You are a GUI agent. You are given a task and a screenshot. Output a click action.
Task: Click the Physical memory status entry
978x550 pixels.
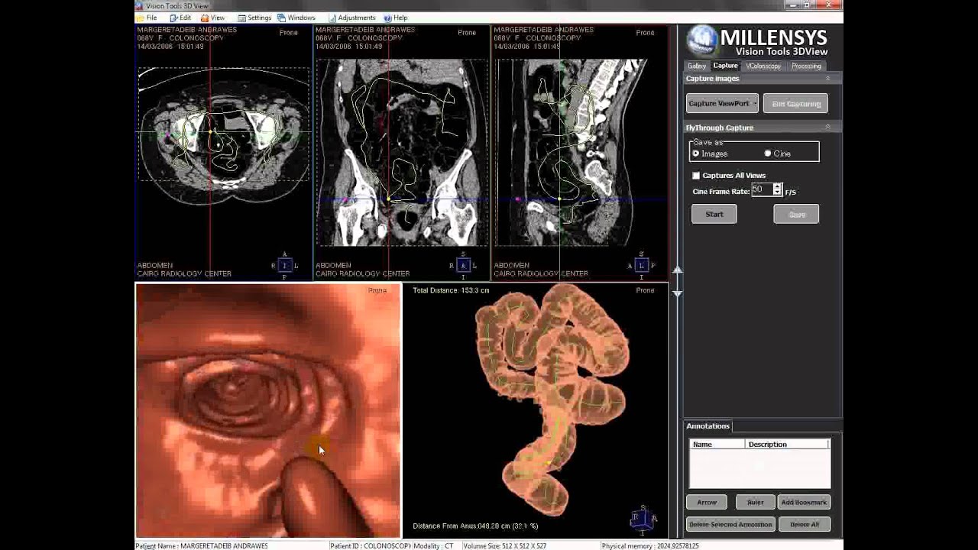point(650,546)
